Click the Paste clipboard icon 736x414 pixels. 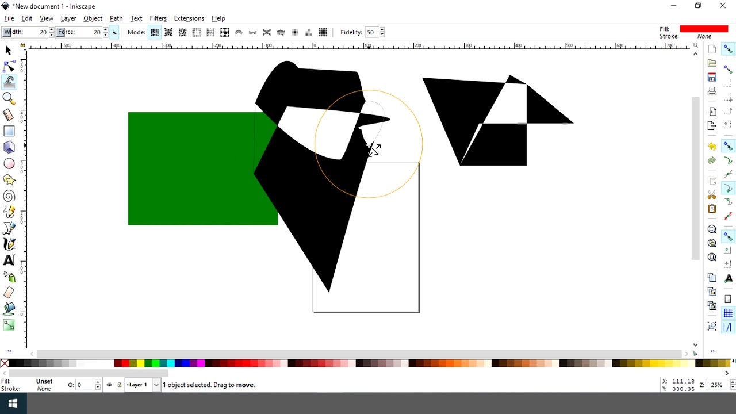click(x=712, y=209)
